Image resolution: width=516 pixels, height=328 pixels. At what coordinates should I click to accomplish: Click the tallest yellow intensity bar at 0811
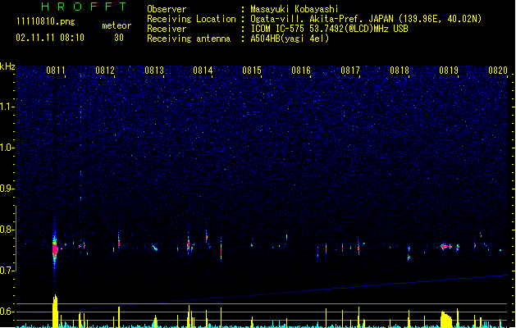click(x=55, y=311)
